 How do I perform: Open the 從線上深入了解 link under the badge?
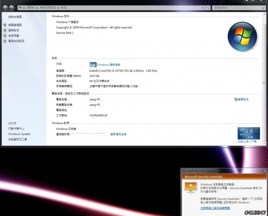tap(248, 141)
